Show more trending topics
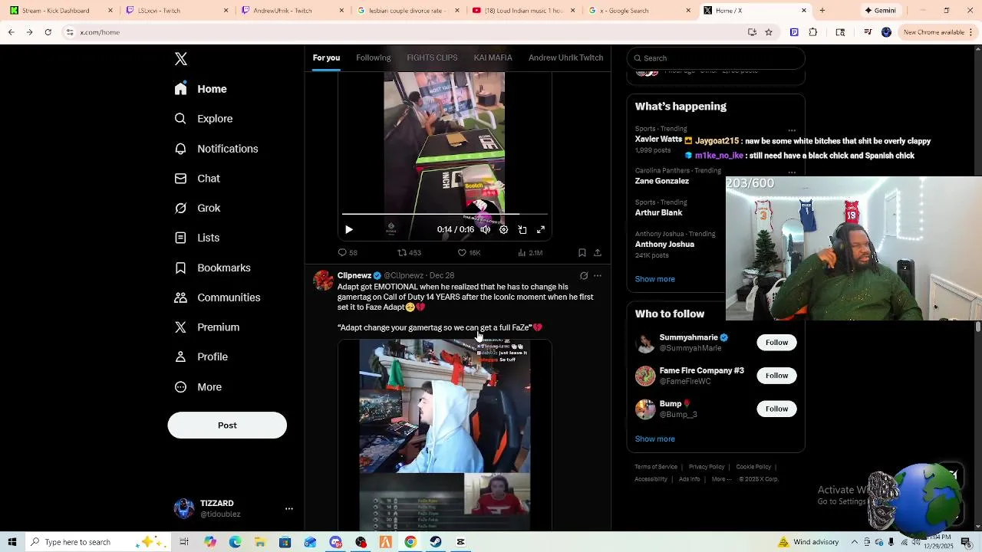 pyautogui.click(x=654, y=279)
